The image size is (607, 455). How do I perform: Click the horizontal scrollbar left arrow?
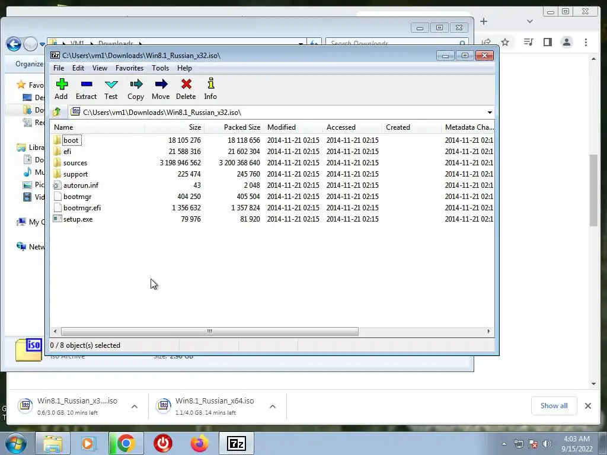click(x=55, y=332)
